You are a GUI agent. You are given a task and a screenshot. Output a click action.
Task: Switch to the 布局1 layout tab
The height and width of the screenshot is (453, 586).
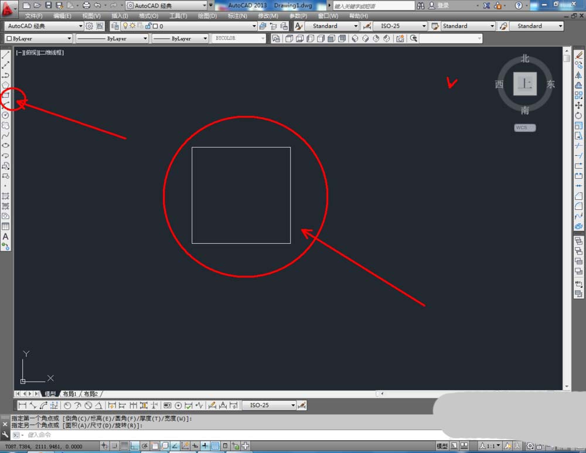coord(69,394)
